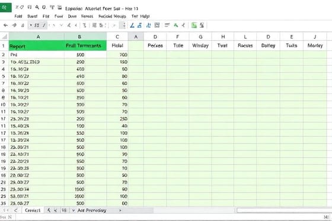Click the 'Tvat' header cell

[x=222, y=46]
